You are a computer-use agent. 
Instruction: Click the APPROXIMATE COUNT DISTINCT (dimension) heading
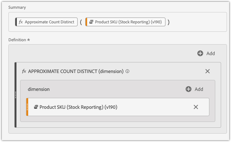pyautogui.click(x=76, y=72)
